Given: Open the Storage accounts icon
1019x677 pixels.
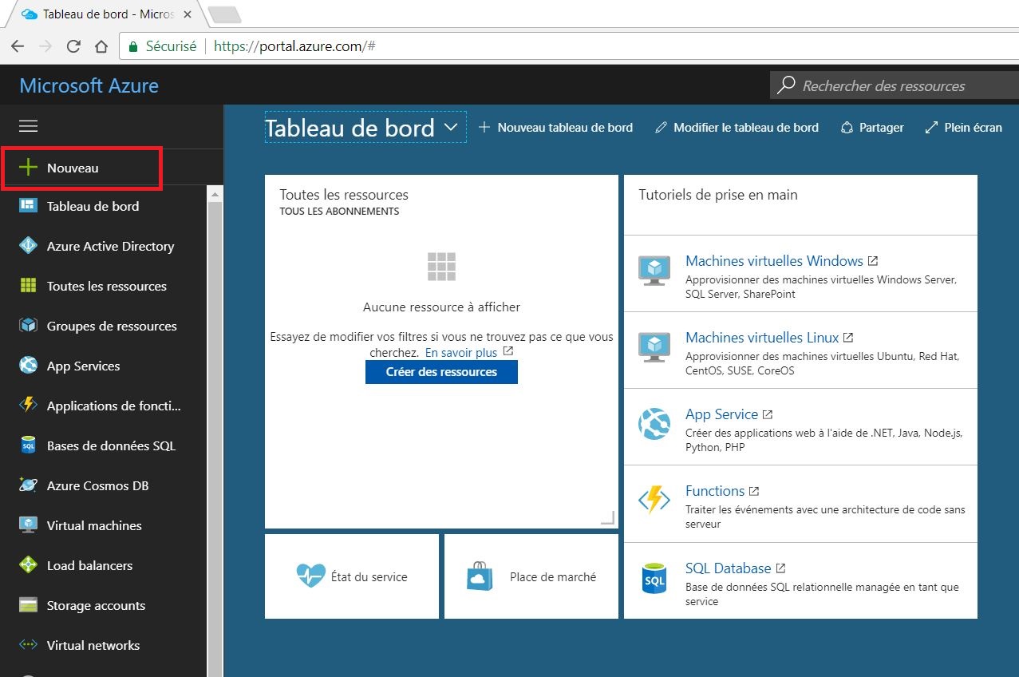Looking at the screenshot, I should pyautogui.click(x=28, y=605).
